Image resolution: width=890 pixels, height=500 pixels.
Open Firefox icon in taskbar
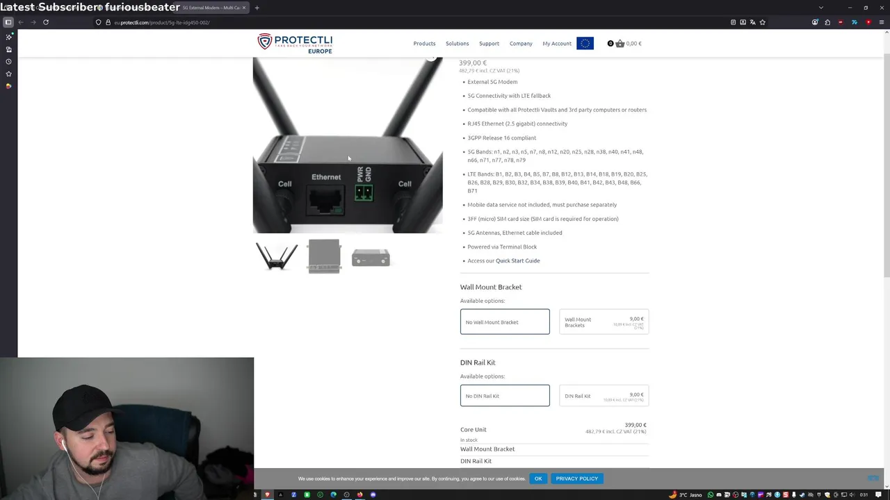click(x=359, y=494)
